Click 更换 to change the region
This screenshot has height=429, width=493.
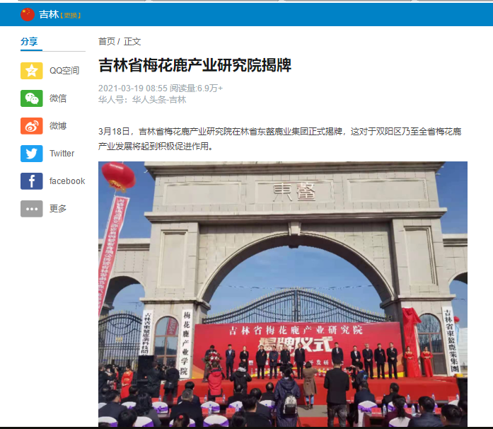pos(71,15)
